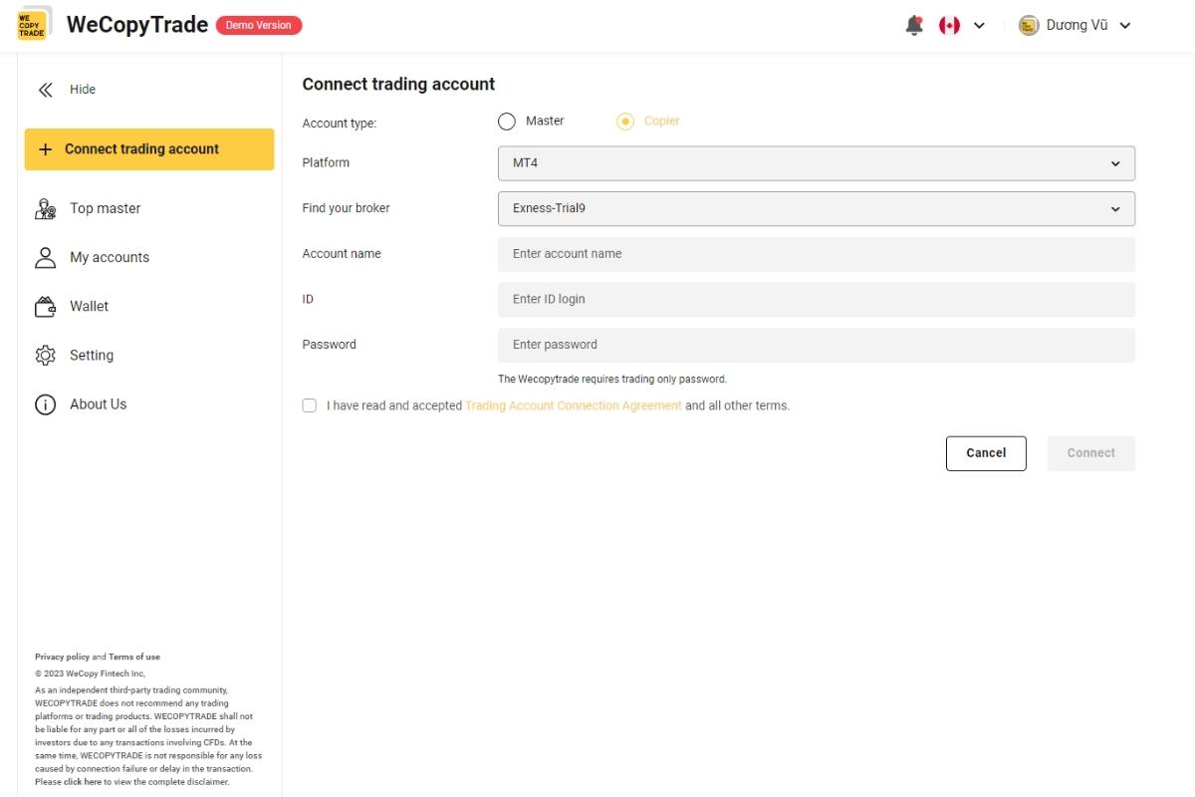Select the Master account type
The image size is (1195, 797).
[x=506, y=121]
